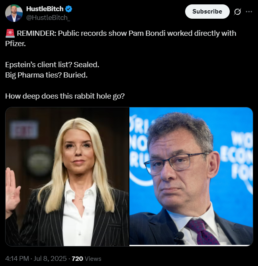Click the blurred EXIT sign in the left image
This screenshot has height=266, width=258.
[x=24, y=130]
